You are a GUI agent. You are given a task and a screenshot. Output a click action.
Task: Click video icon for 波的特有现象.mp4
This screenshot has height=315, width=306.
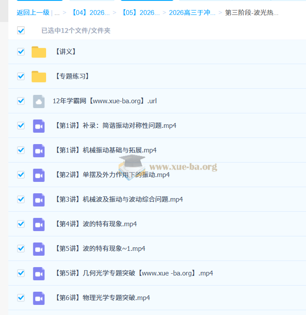pyautogui.click(x=39, y=224)
